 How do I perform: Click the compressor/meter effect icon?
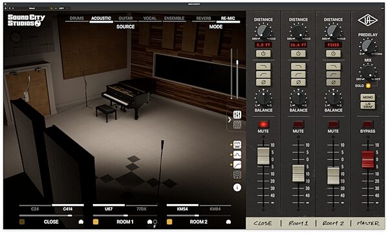coord(237,145)
